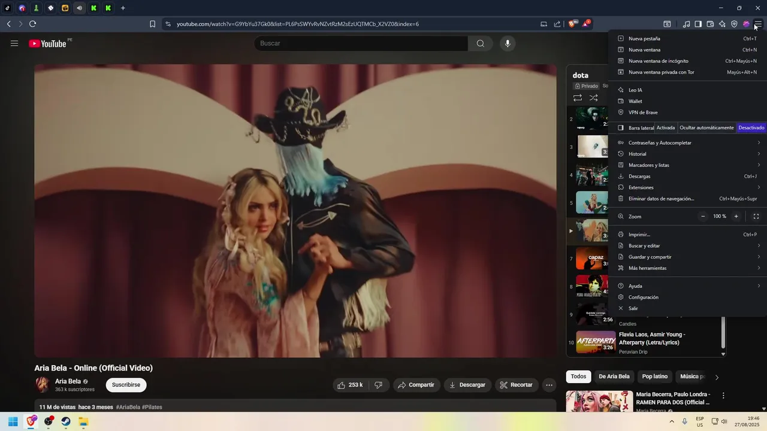This screenshot has width=767, height=431.
Task: Open site settings icon beside URL
Action: pyautogui.click(x=168, y=24)
